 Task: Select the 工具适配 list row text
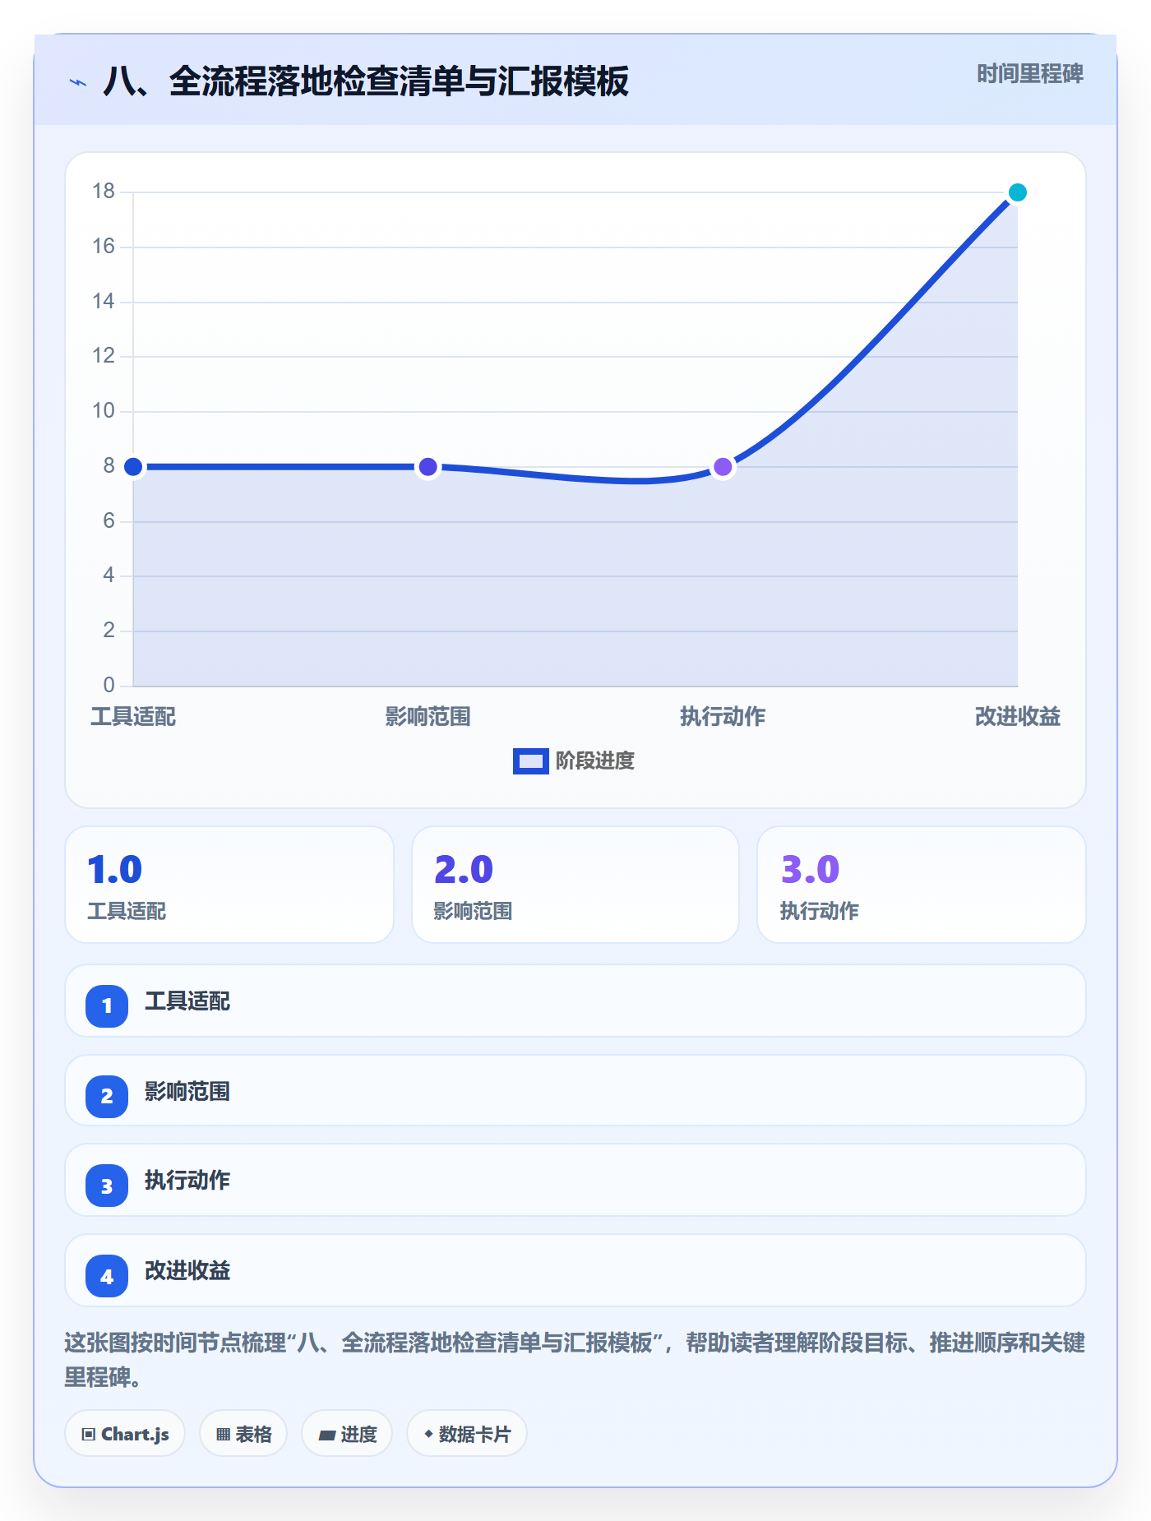coord(187,1001)
